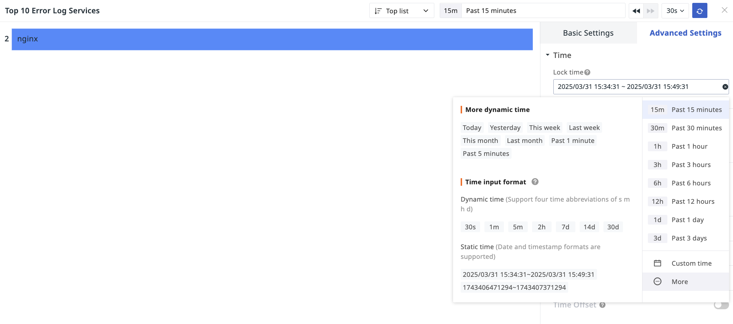Collapse the Time section

coord(548,55)
